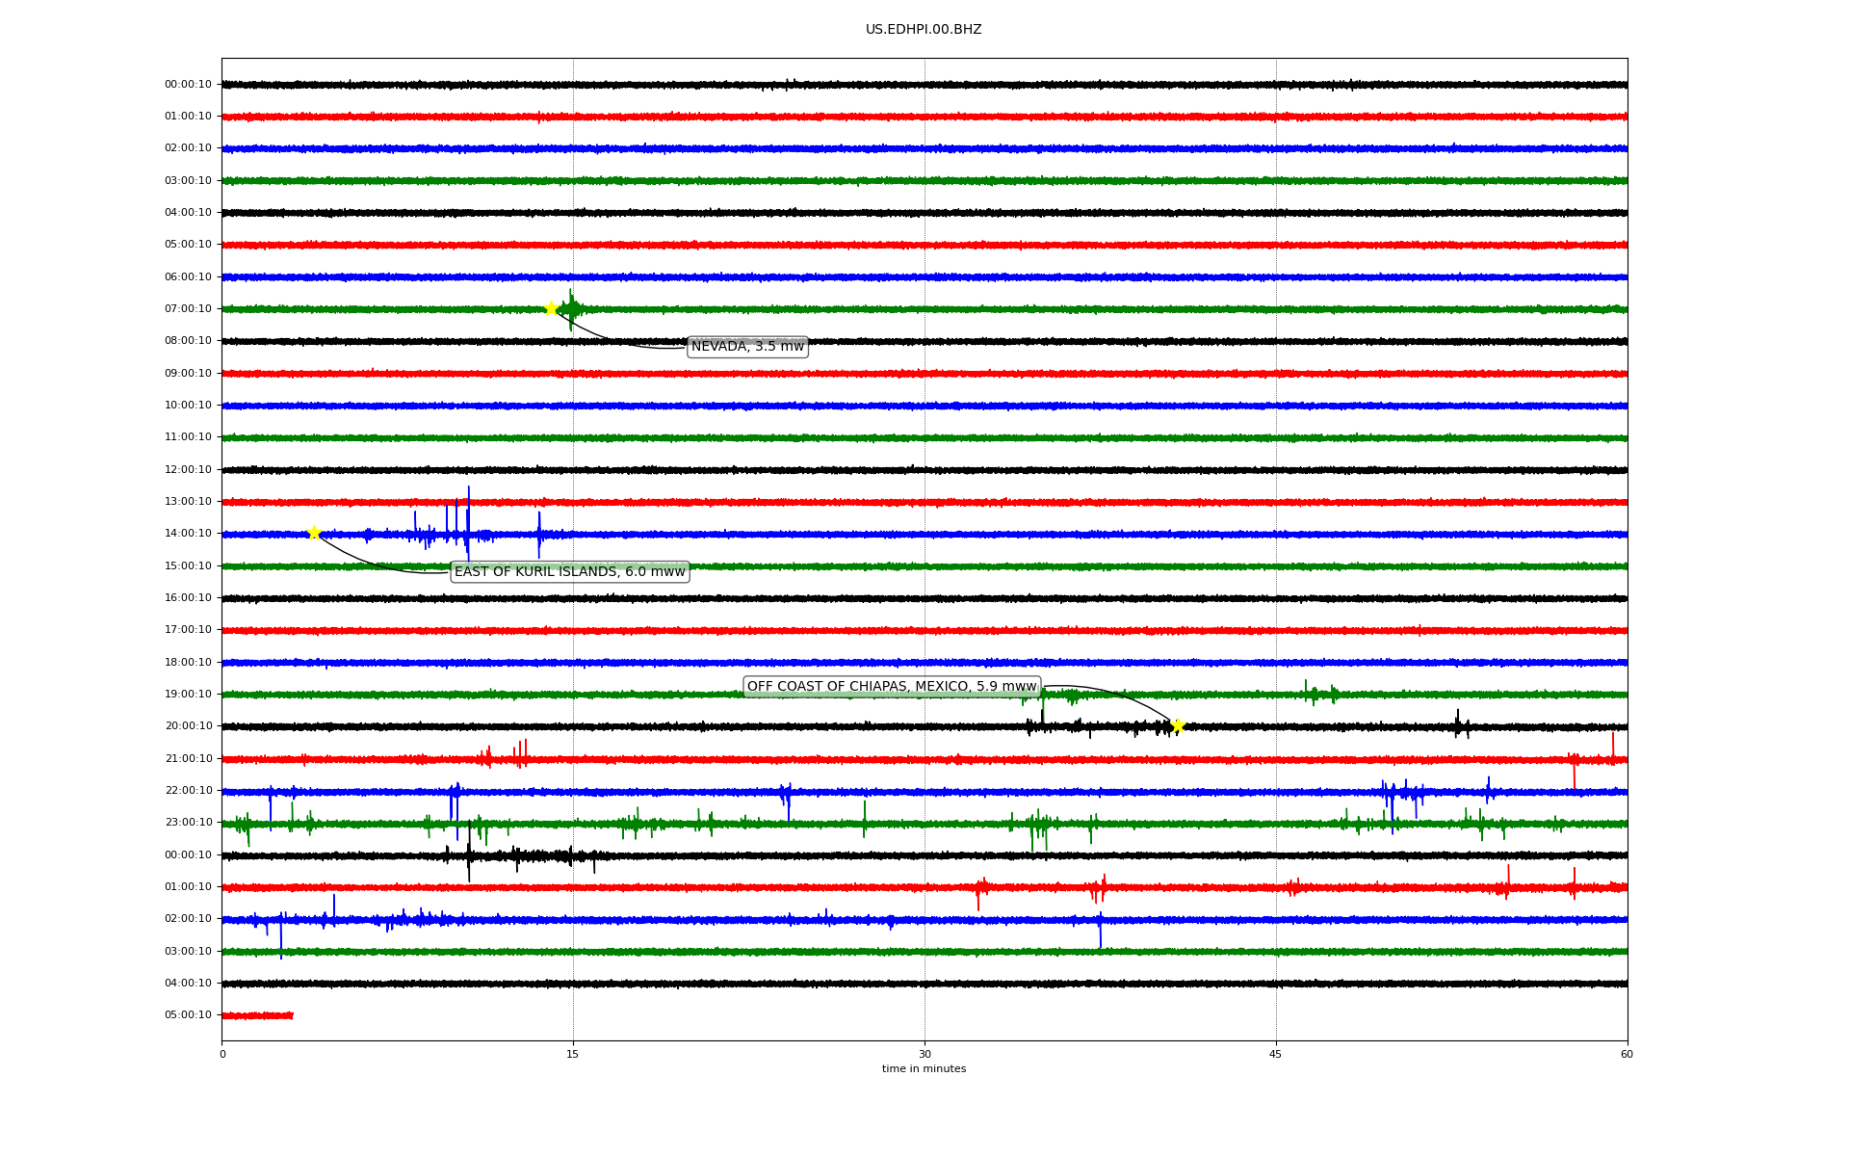Click the 20:00:10 row time label
Viewport: 1849px width, 1156px height.
click(188, 726)
